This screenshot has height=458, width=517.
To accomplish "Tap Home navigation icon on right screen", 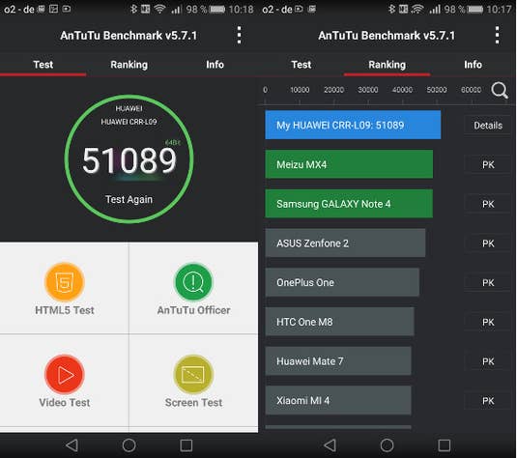I will click(388, 445).
